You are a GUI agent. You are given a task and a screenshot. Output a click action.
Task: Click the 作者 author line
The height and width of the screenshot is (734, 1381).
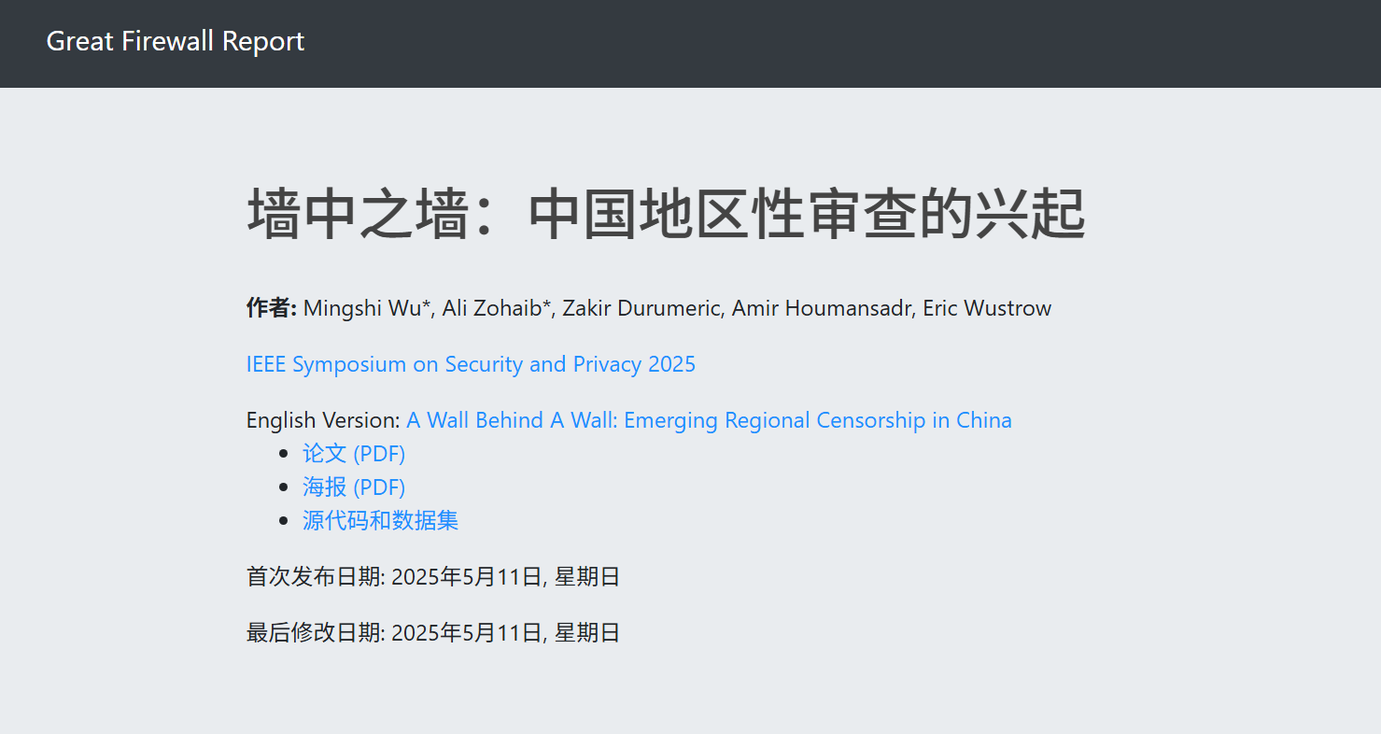pos(270,307)
